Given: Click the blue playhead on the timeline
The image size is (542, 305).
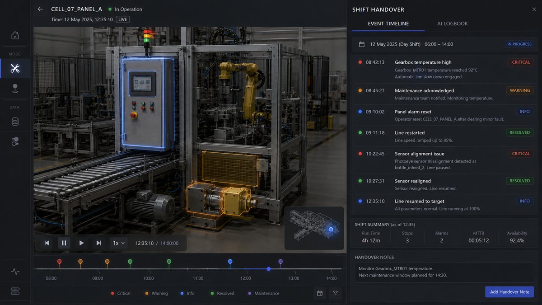Looking at the screenshot, I should point(269,269).
